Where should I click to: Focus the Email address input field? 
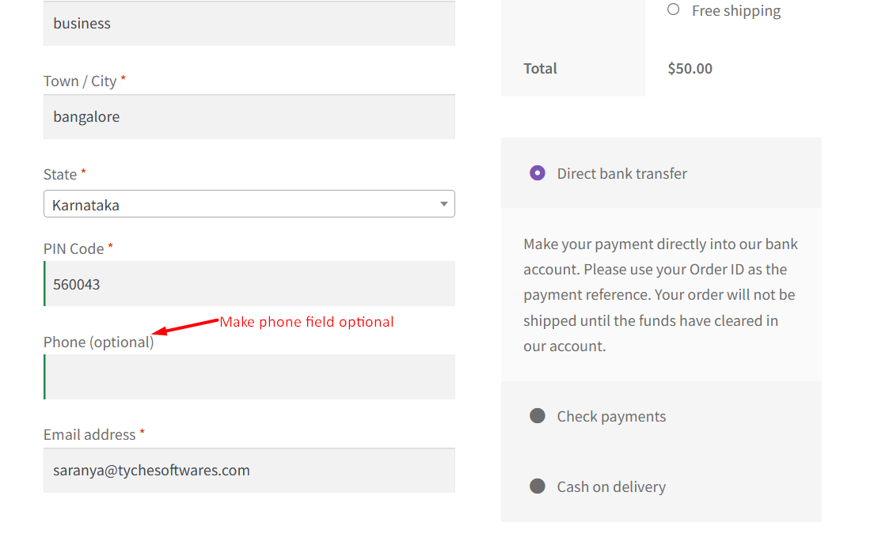coord(249,471)
